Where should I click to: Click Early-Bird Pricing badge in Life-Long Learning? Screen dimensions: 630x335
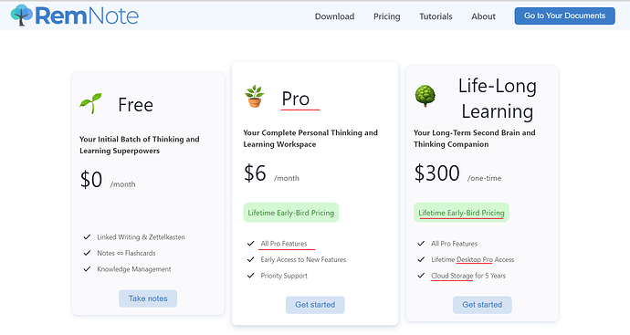point(461,213)
